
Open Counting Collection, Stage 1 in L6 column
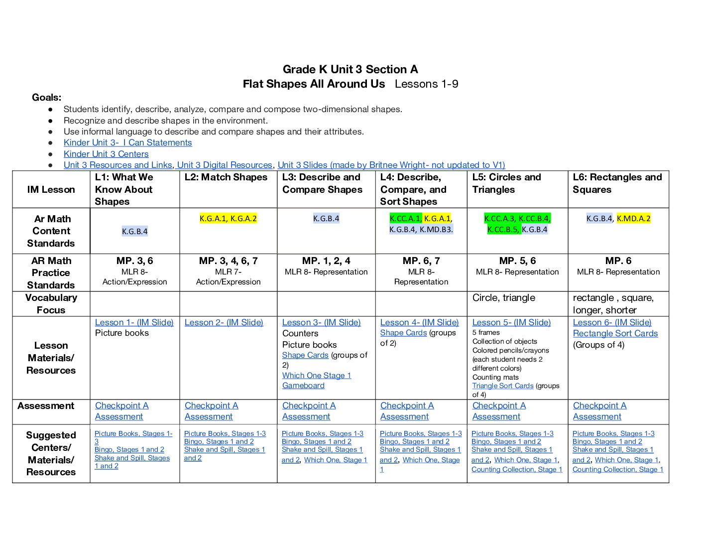[x=618, y=469]
